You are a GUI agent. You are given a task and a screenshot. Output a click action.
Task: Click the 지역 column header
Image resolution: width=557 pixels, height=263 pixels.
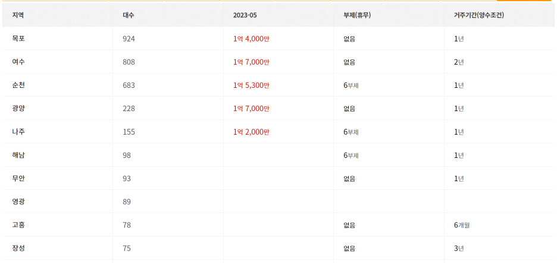coord(18,15)
